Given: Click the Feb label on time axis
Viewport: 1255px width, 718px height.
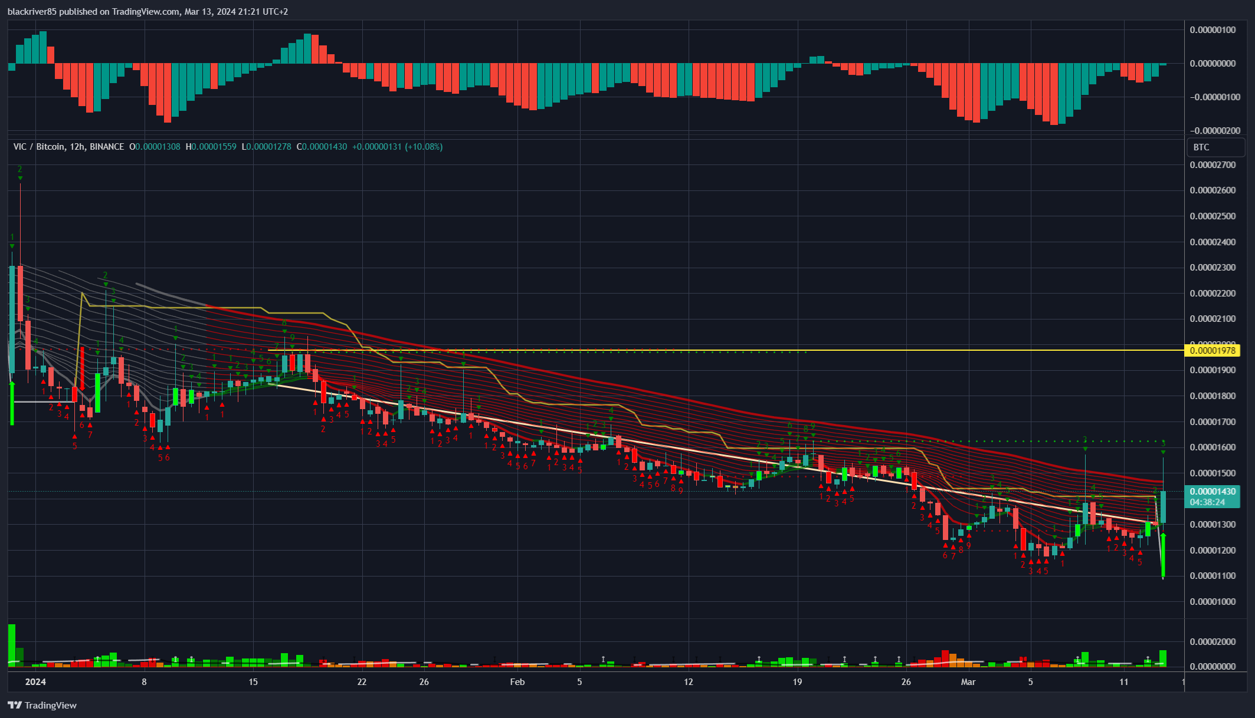Looking at the screenshot, I should tap(517, 682).
